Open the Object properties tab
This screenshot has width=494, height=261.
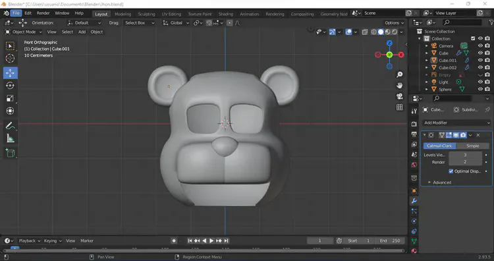coord(414,190)
